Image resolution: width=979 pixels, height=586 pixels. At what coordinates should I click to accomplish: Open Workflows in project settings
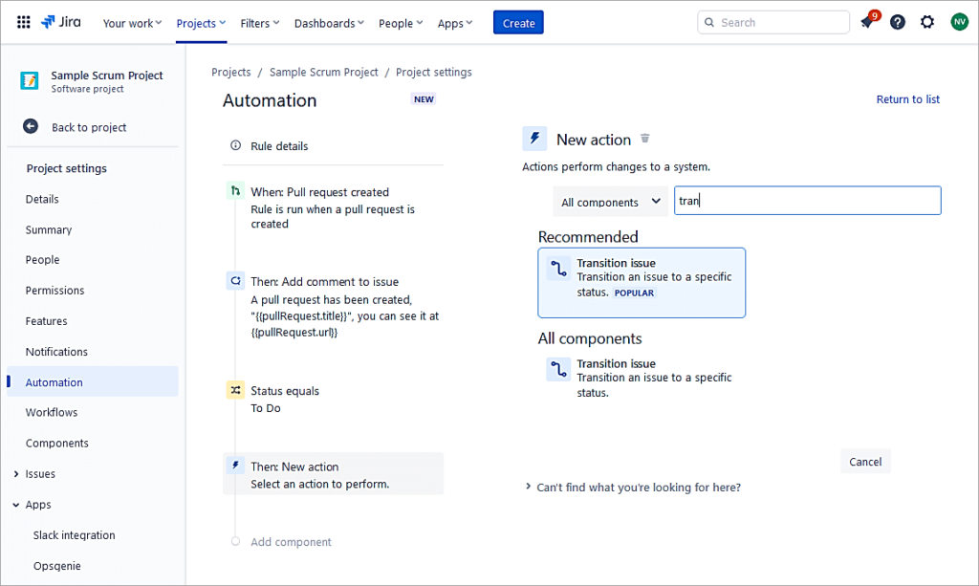point(52,413)
